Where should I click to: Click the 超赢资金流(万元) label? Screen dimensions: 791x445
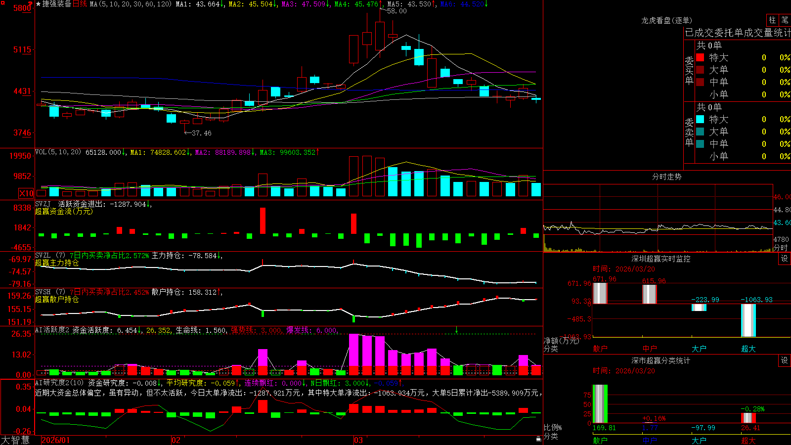point(64,211)
